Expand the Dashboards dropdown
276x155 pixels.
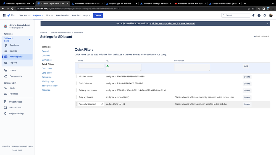(63, 15)
